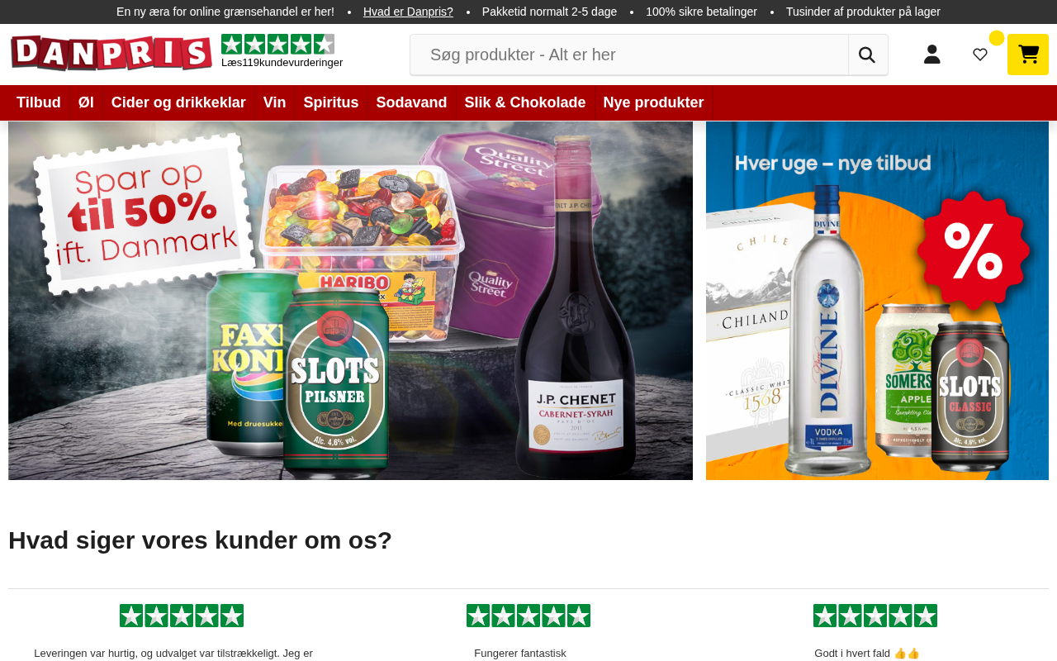Click the stars above 'Godt i hvert fald'
The height and width of the screenshot is (661, 1057).
pyautogui.click(x=875, y=616)
